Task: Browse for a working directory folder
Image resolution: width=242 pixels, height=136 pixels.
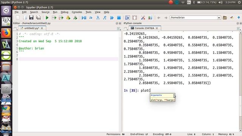Action: coord(225,18)
